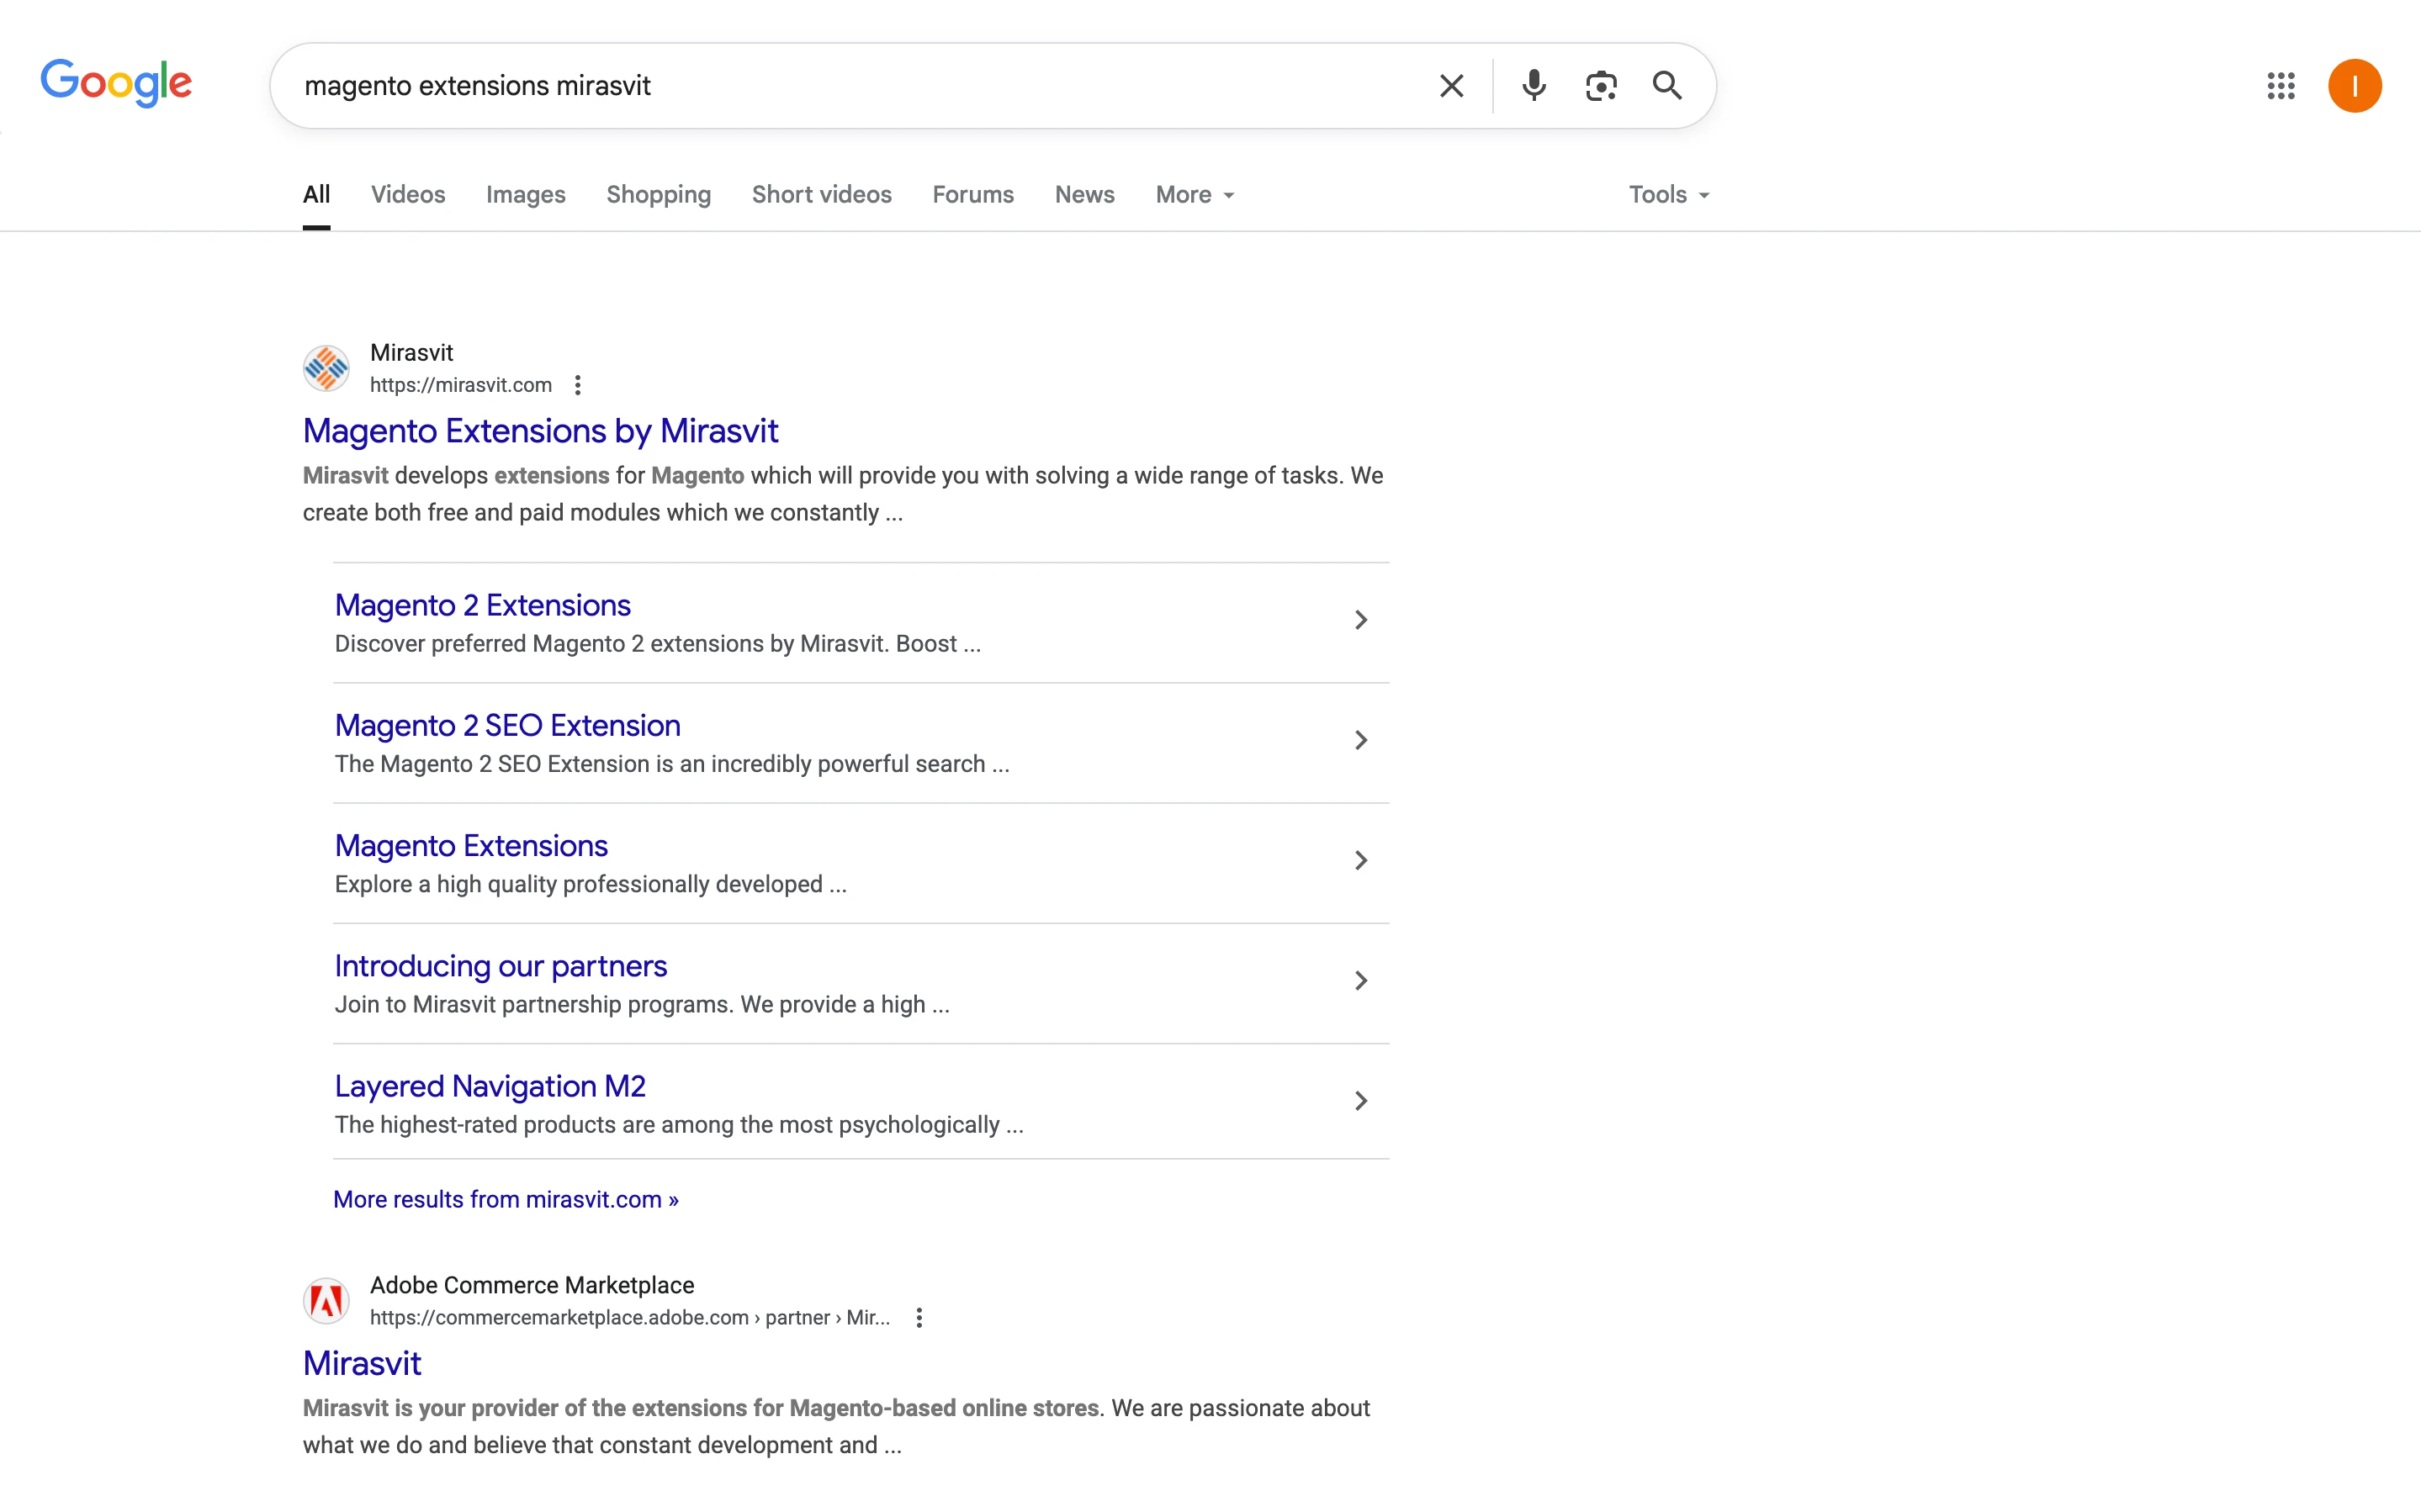Viewport: 2421px width, 1512px height.
Task: Click More results from mirasvit.com
Action: [505, 1199]
